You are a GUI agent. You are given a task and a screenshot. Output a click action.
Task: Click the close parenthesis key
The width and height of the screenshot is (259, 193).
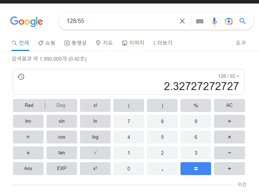pyautogui.click(x=162, y=105)
